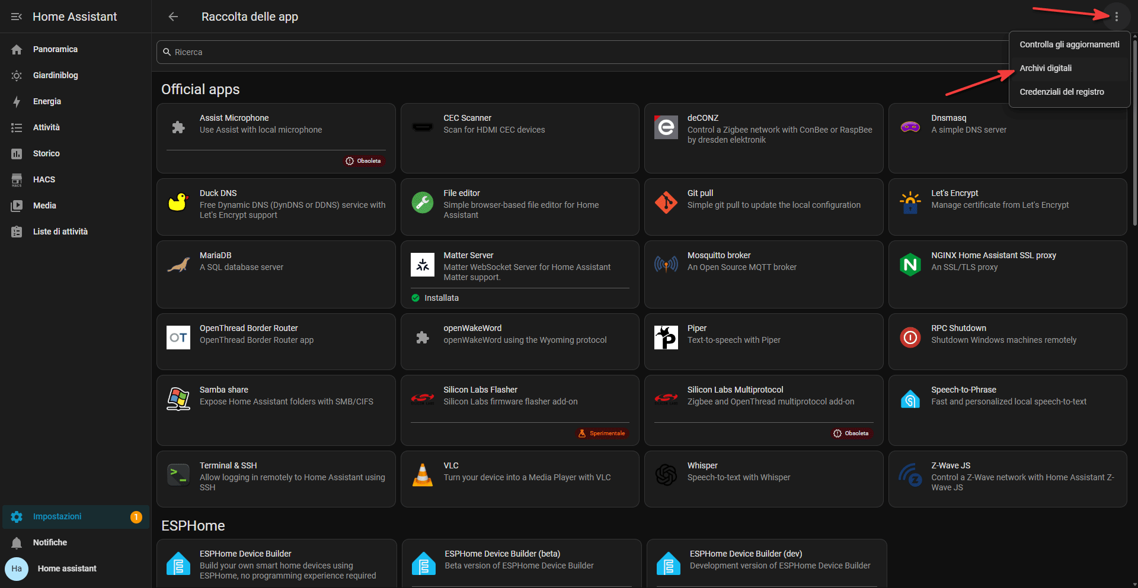1138x588 pixels.
Task: Click the Liste di attività clipboard icon
Action: tap(17, 232)
